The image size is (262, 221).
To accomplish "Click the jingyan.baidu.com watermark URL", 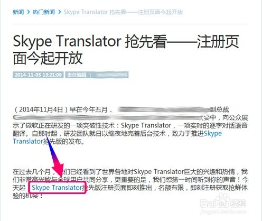I will [223, 211].
